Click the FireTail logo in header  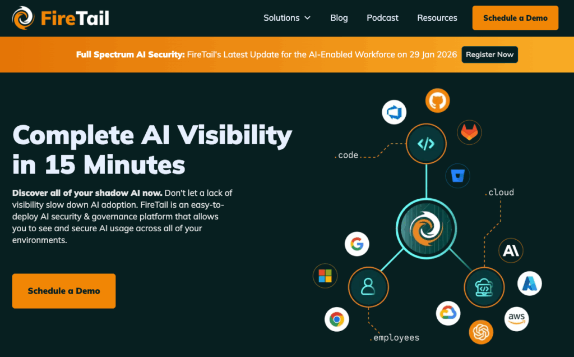pos(61,18)
